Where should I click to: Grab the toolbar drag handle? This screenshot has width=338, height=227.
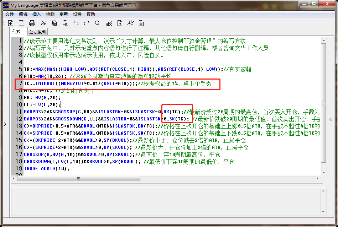4,23
